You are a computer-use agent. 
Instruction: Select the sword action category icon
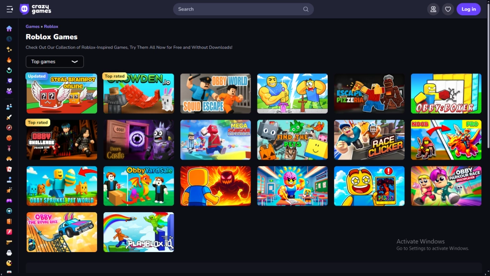[x=9, y=117]
